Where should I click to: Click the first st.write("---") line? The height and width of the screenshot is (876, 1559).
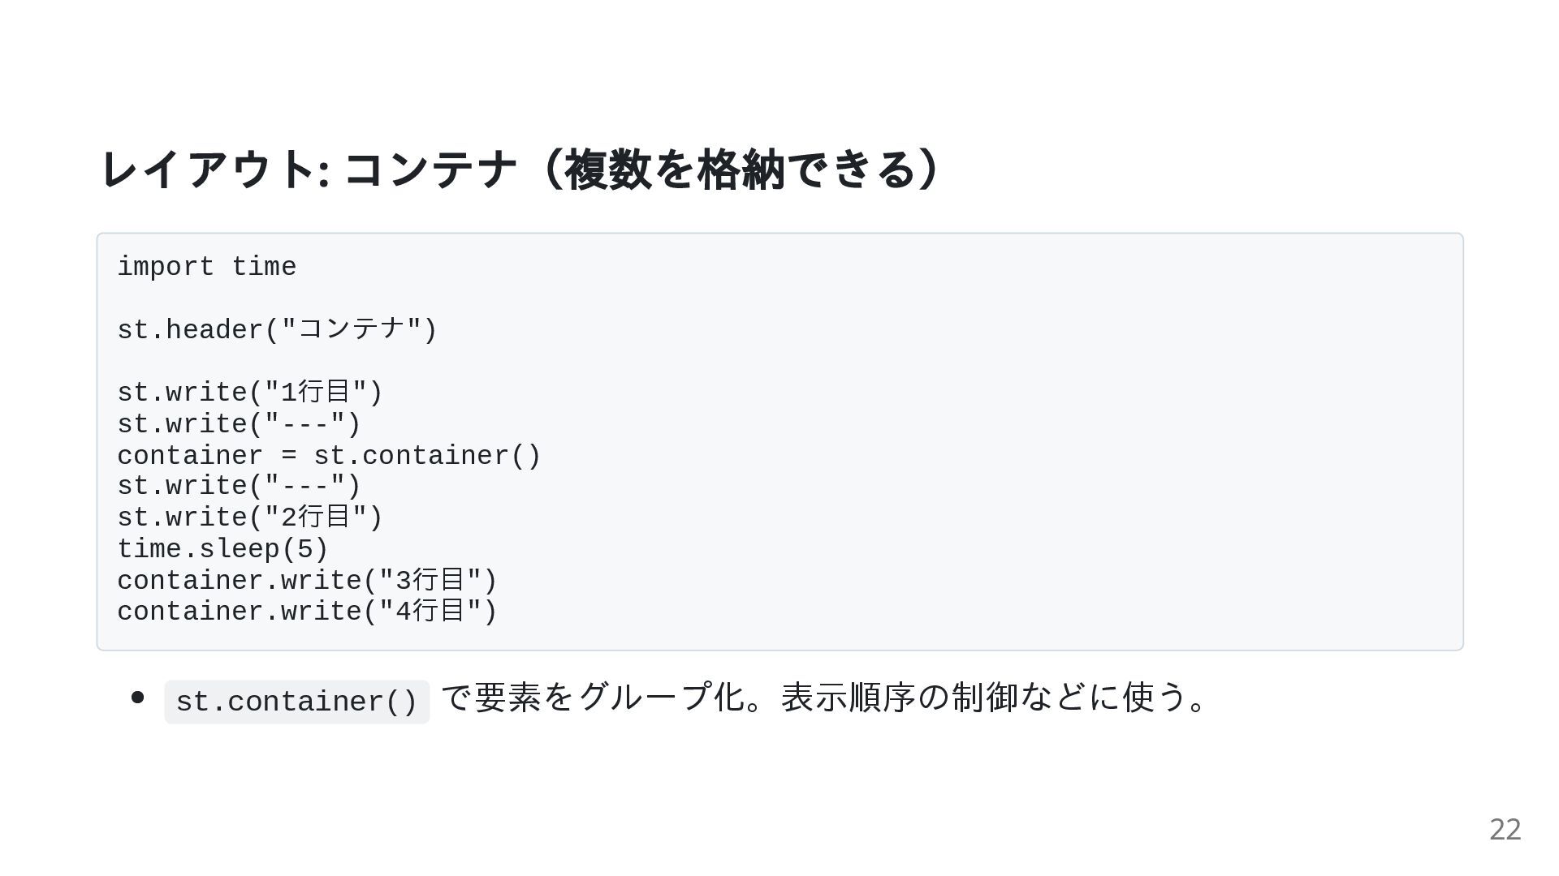(239, 424)
